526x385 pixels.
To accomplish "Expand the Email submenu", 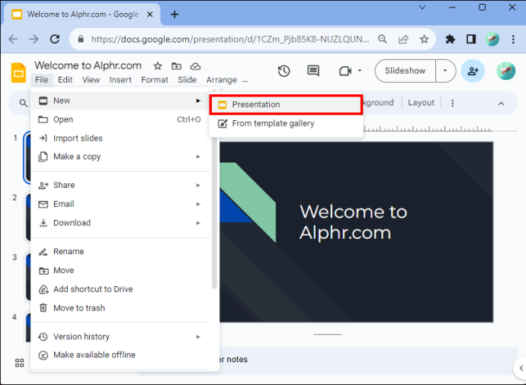I will pos(120,204).
